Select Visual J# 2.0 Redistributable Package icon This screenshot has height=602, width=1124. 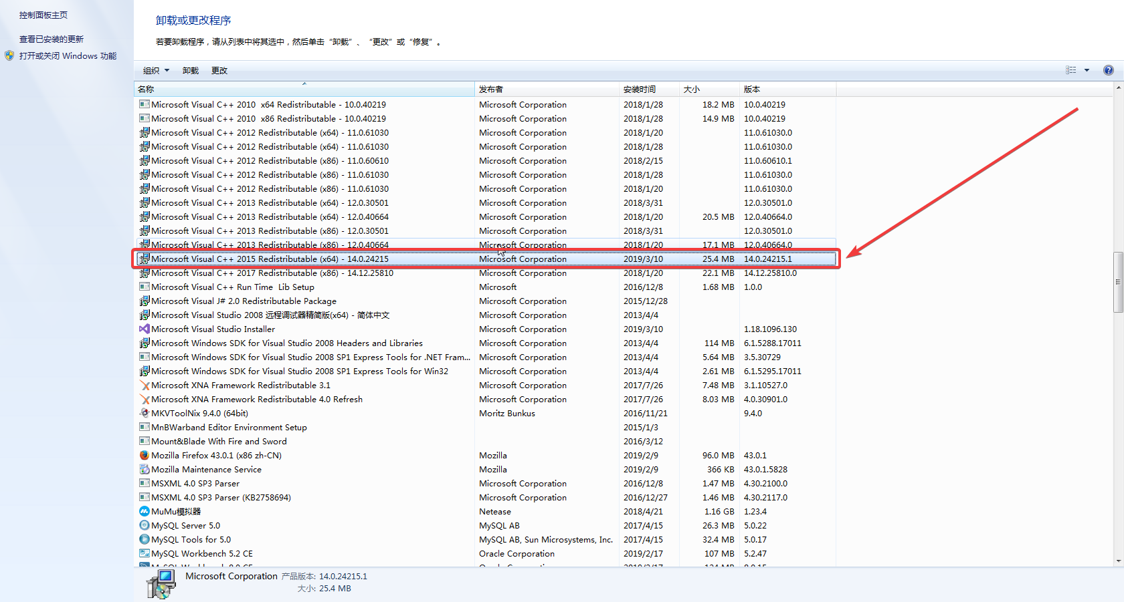pyautogui.click(x=145, y=301)
